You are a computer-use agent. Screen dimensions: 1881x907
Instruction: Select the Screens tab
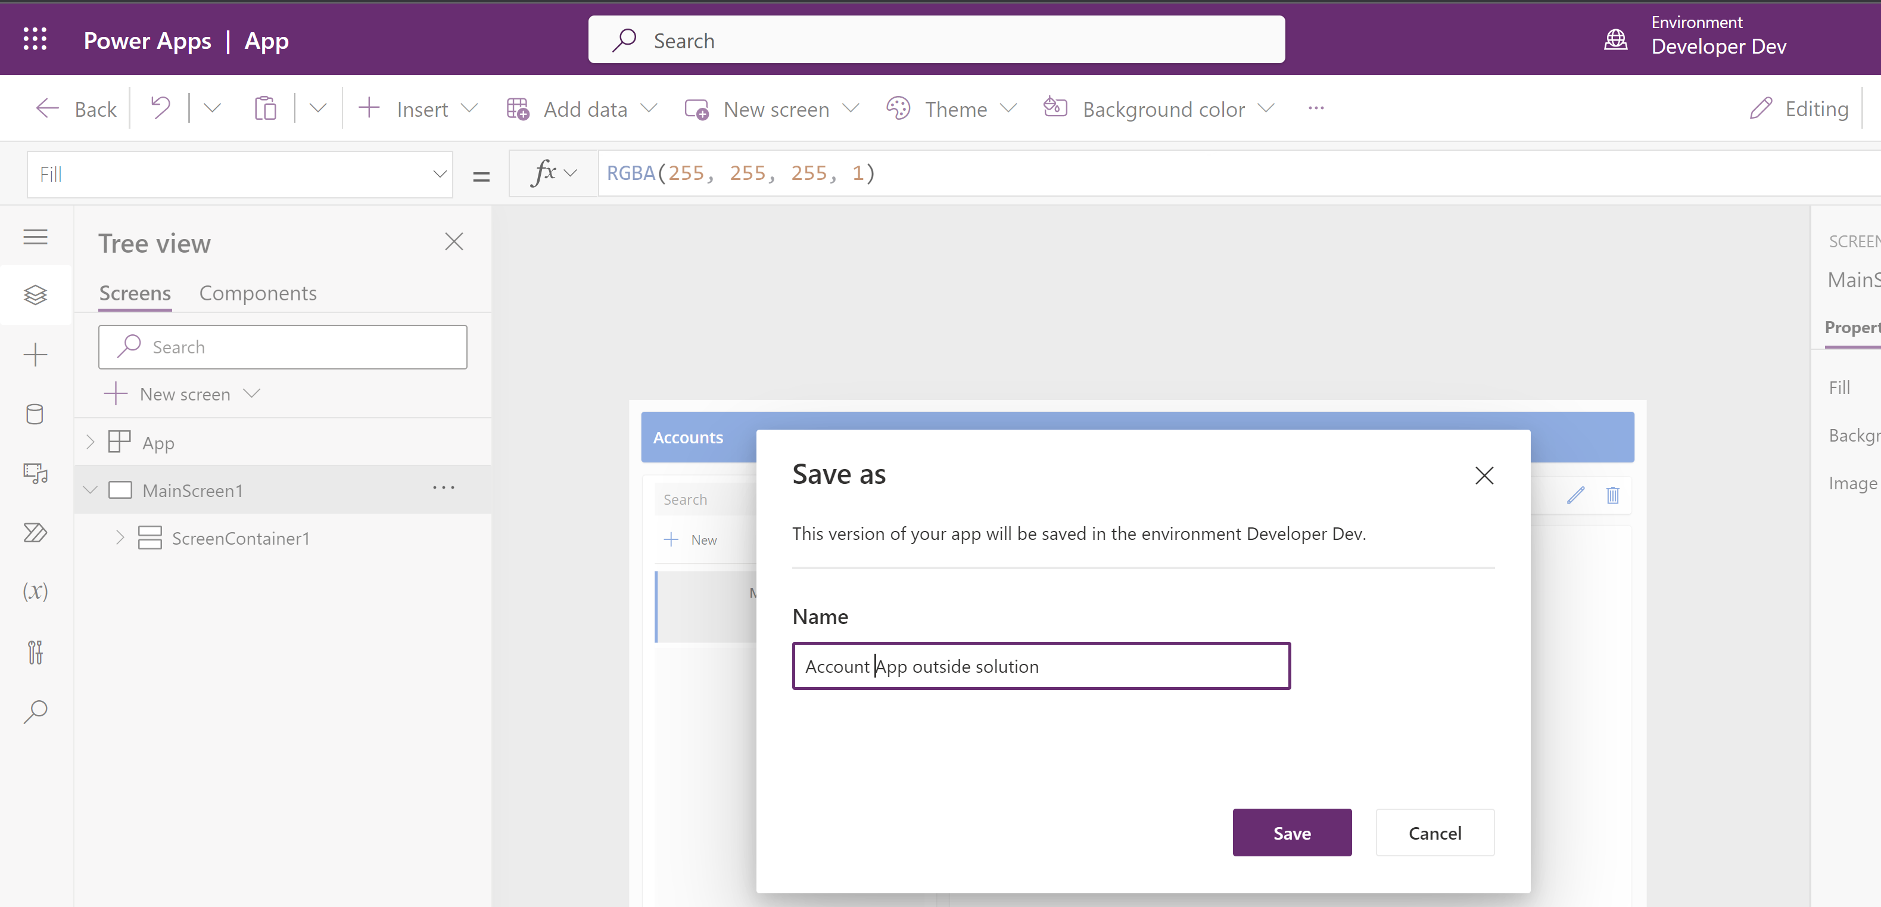(x=135, y=293)
